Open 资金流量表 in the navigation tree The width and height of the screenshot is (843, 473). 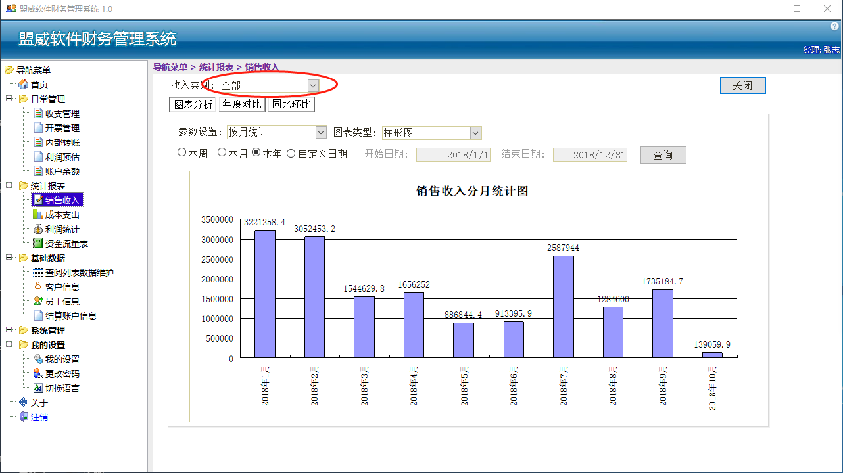click(x=66, y=244)
